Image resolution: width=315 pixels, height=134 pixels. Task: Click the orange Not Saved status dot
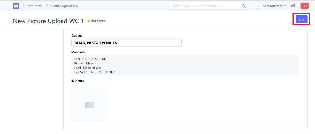point(89,21)
